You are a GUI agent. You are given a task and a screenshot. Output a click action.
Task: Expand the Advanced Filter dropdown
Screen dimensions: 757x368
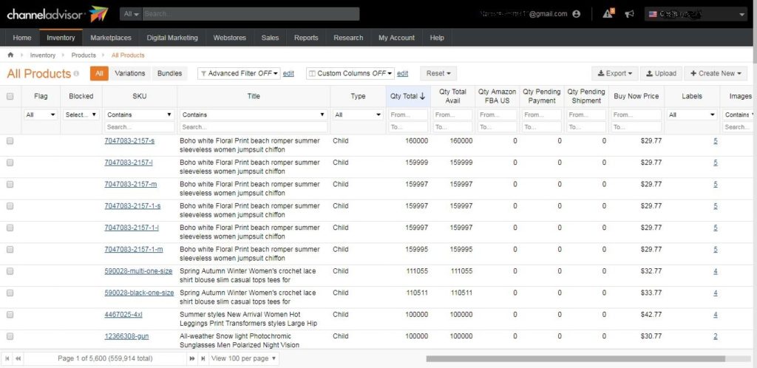coord(239,74)
